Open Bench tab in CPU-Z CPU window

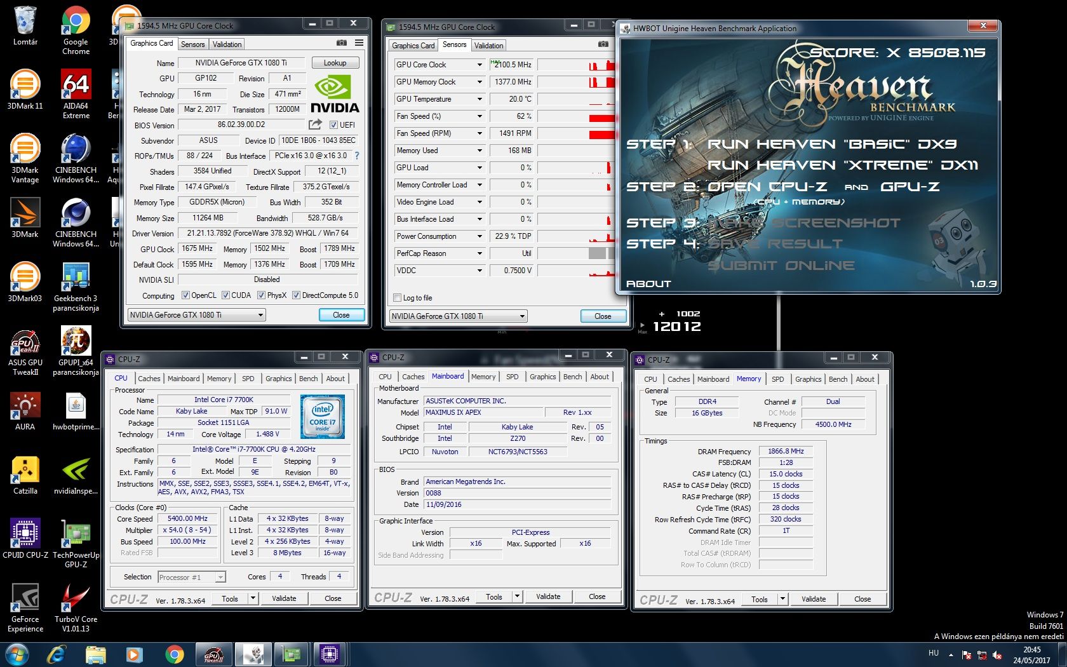pyautogui.click(x=309, y=379)
